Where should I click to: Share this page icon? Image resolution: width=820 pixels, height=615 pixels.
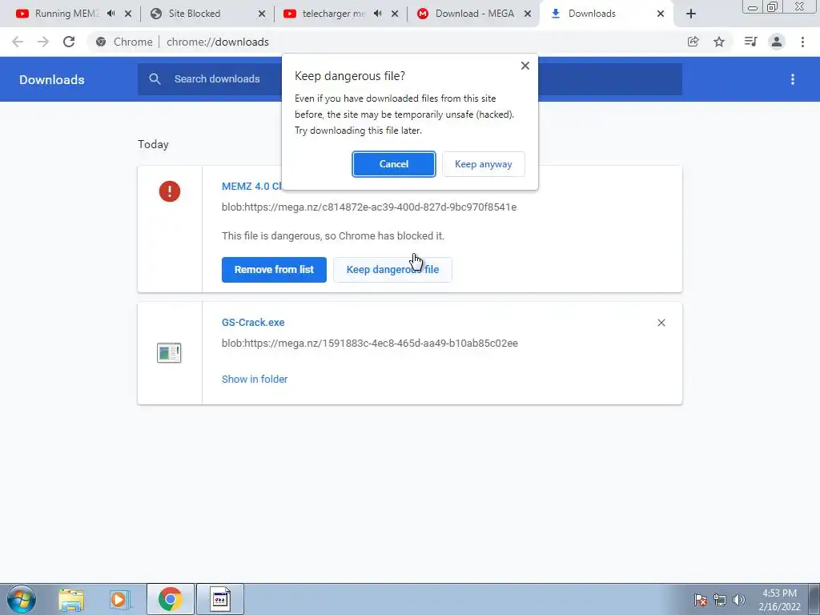coord(693,42)
